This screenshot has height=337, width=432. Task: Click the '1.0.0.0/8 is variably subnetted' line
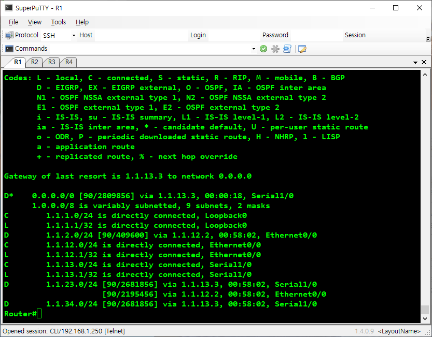151,206
